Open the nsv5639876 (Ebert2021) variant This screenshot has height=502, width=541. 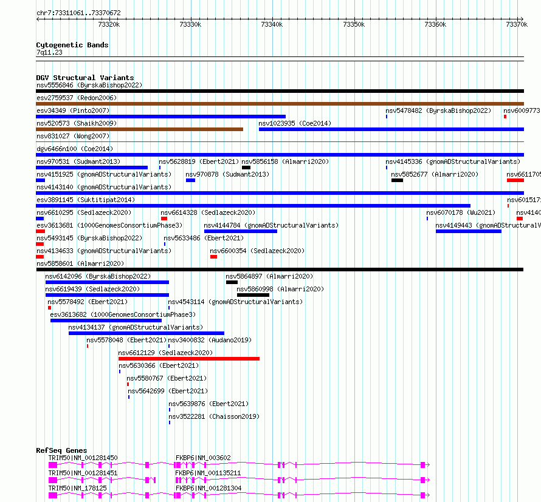pyautogui.click(x=208, y=404)
